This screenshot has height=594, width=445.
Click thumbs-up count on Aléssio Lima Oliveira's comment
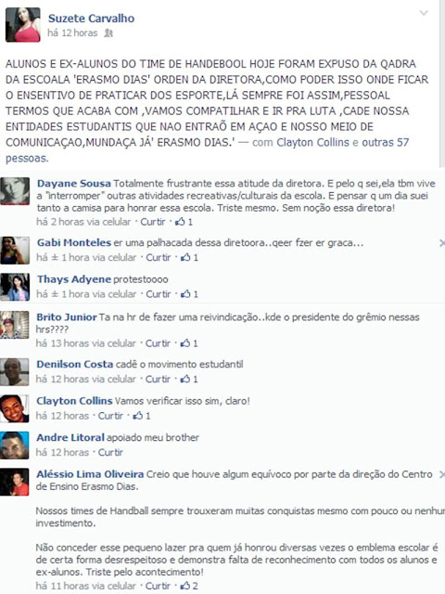pyautogui.click(x=189, y=586)
